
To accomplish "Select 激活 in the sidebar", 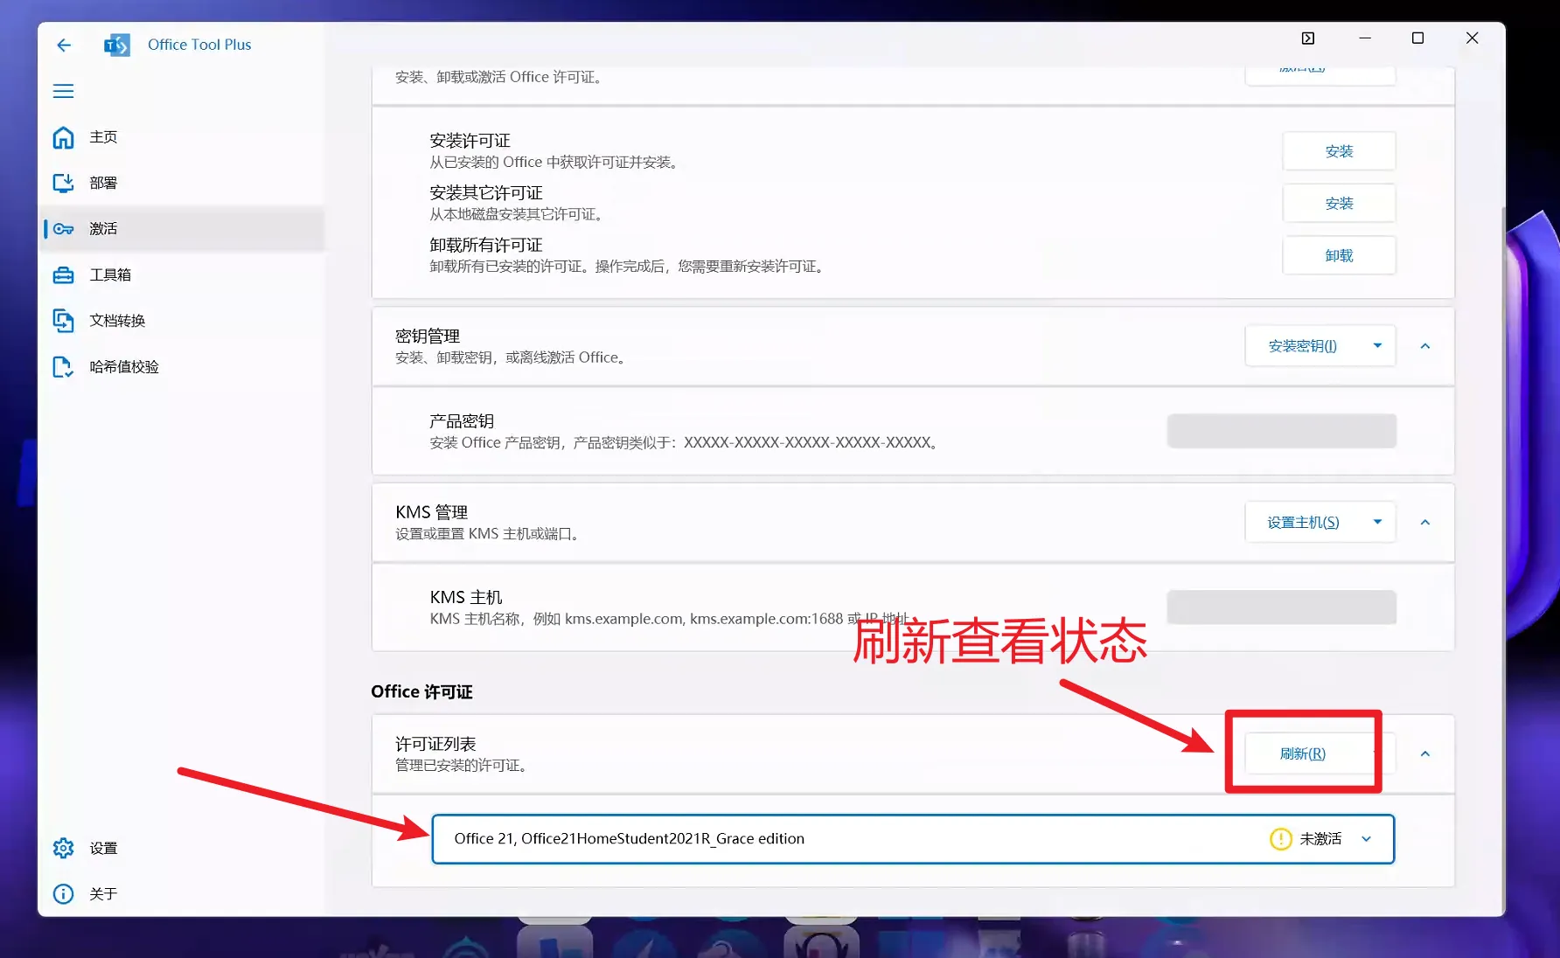I will (181, 229).
